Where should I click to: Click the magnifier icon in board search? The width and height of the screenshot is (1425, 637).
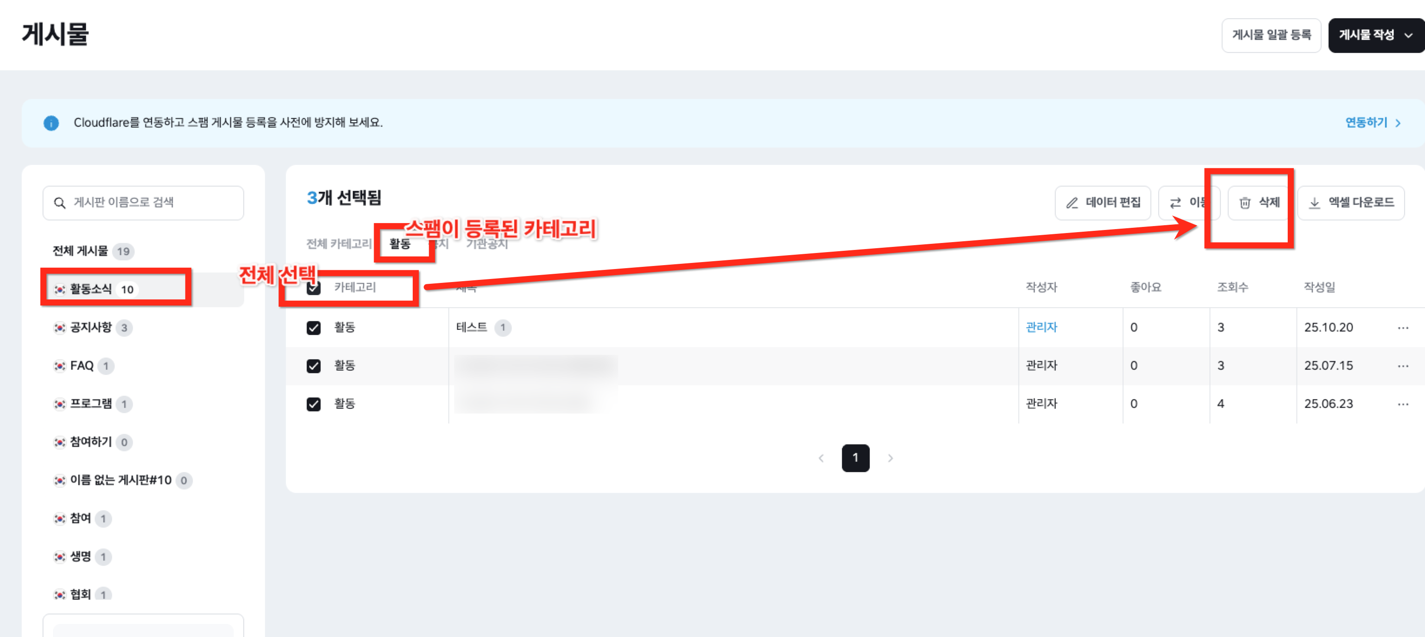pyautogui.click(x=60, y=203)
